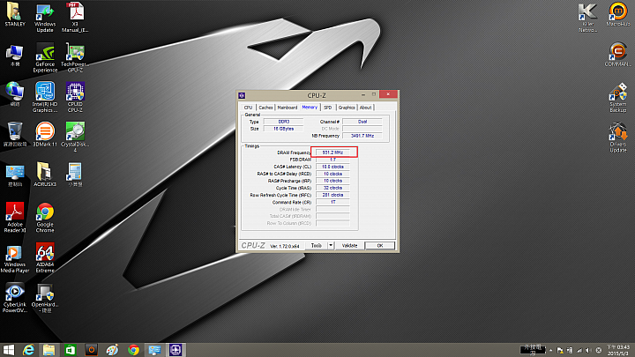Click the Command Rate 1T value
The image size is (635, 357).
coord(332,202)
